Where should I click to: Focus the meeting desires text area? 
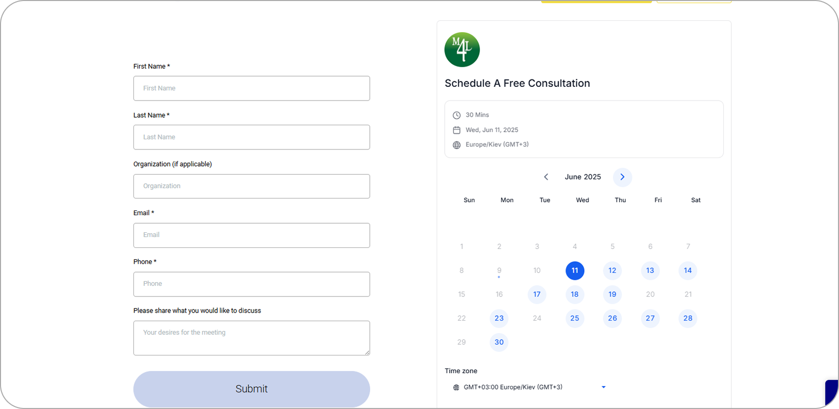tap(252, 338)
